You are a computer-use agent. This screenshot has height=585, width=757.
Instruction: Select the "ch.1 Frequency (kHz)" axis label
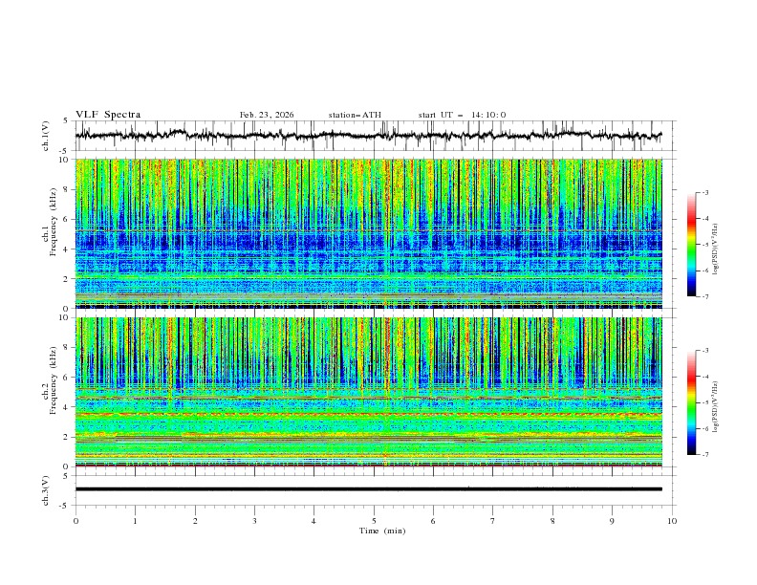coord(50,220)
